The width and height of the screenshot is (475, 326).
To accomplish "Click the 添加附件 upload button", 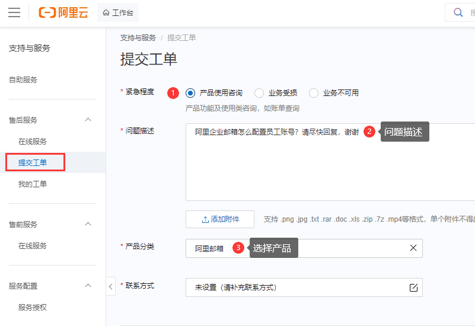I will (x=220, y=219).
